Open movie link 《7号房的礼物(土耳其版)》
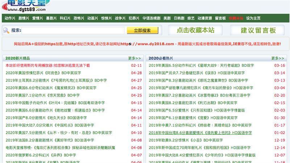The height and width of the screenshot is (163, 290). pos(56,80)
